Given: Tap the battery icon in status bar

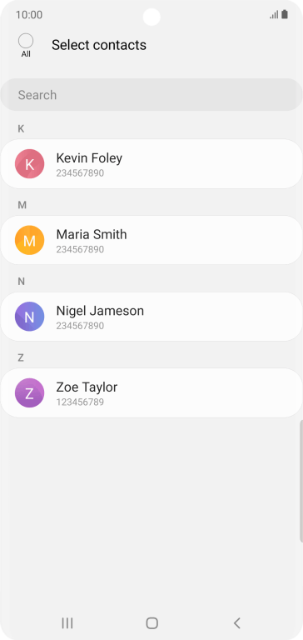Looking at the screenshot, I should point(285,15).
